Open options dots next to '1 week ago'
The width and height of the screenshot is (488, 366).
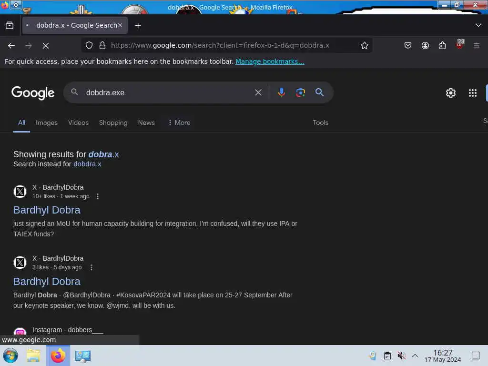tap(98, 196)
